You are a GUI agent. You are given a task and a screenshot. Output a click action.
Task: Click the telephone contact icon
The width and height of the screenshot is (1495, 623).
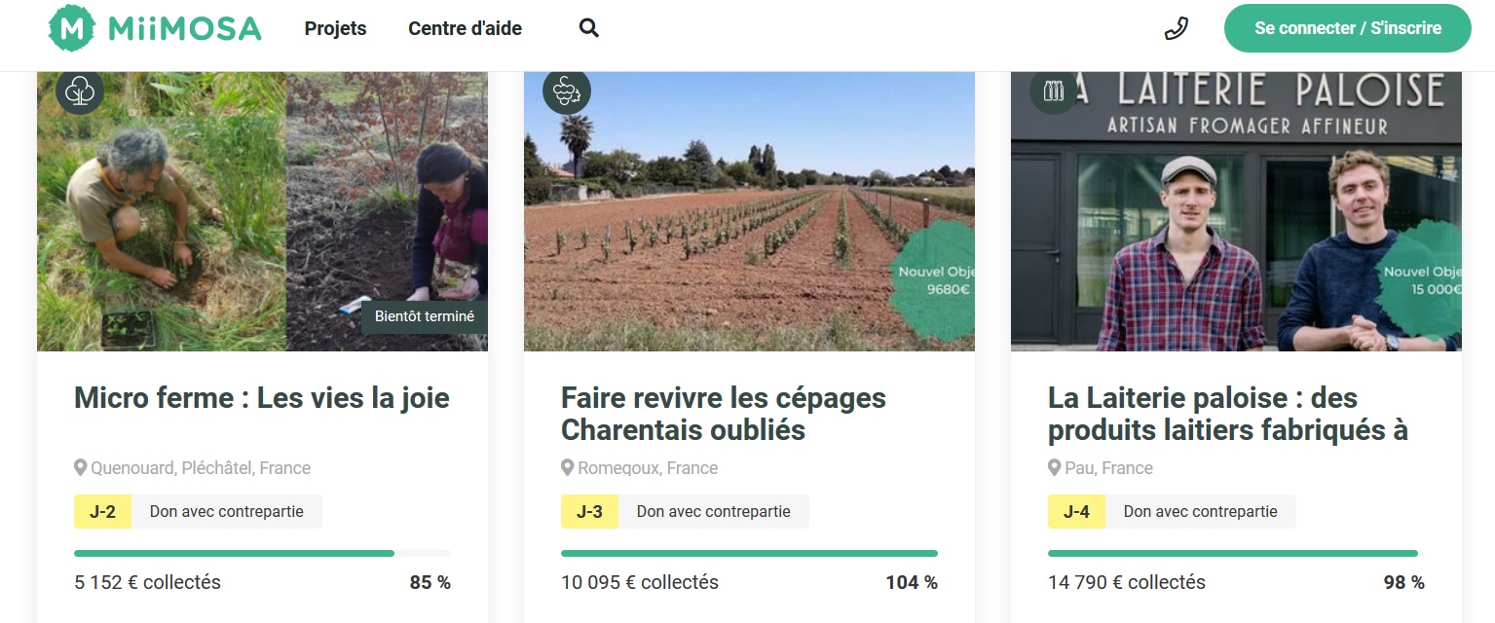click(x=1176, y=28)
